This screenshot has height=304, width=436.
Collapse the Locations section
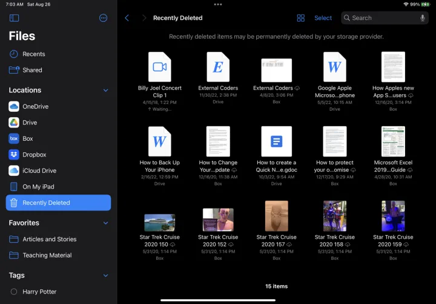(x=105, y=91)
